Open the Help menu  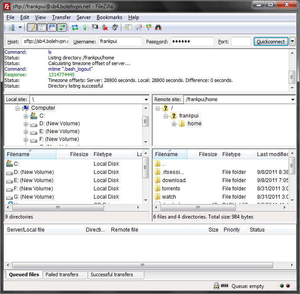pyautogui.click(x=134, y=17)
